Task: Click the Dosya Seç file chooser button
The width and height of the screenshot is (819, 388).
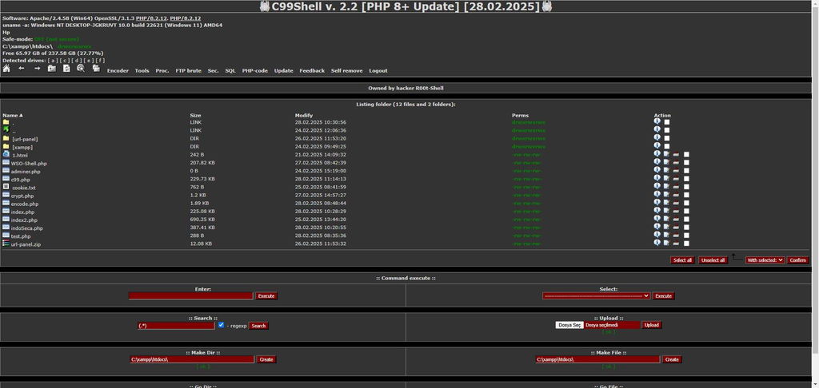Action: pyautogui.click(x=569, y=325)
